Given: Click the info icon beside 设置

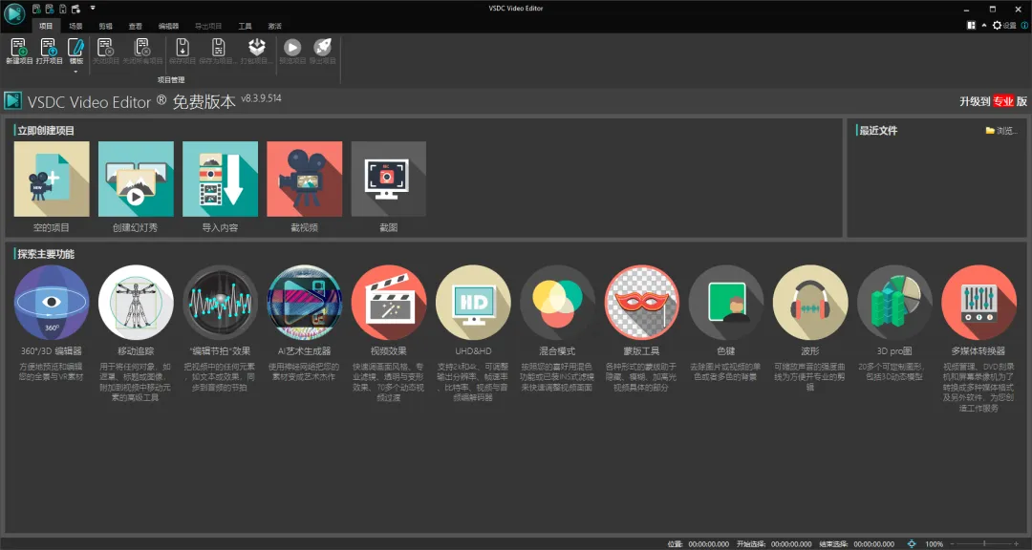Looking at the screenshot, I should 1024,26.
